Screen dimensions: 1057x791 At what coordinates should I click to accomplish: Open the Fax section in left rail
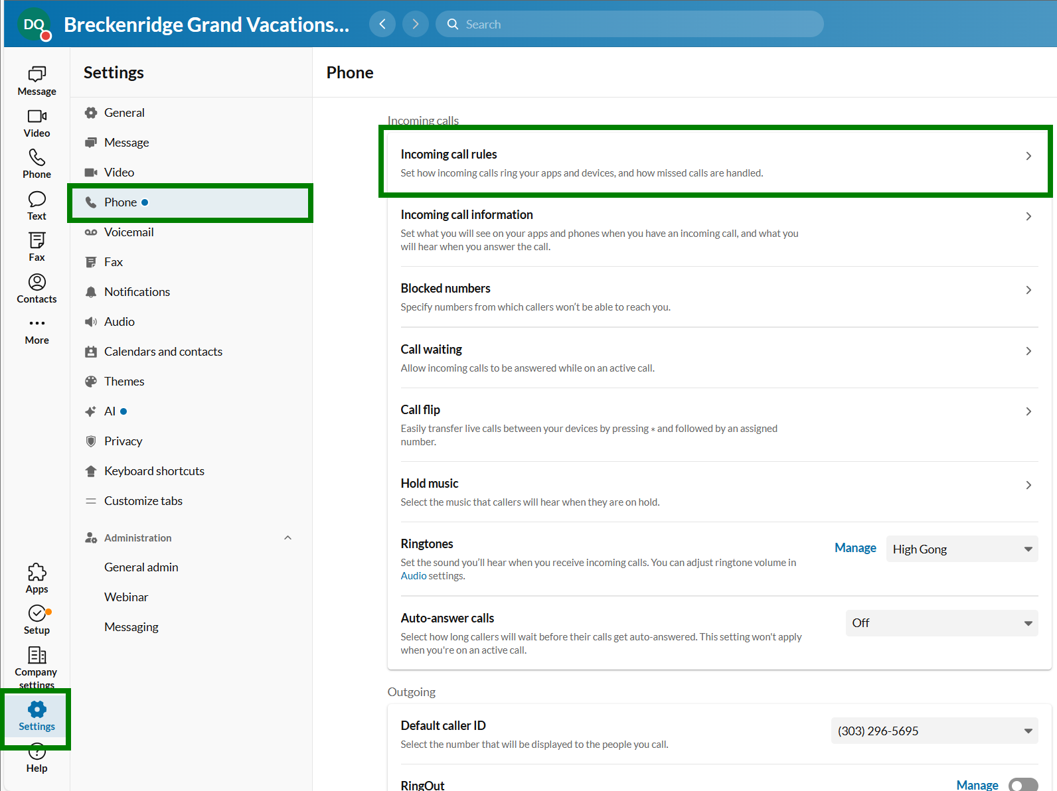point(37,248)
